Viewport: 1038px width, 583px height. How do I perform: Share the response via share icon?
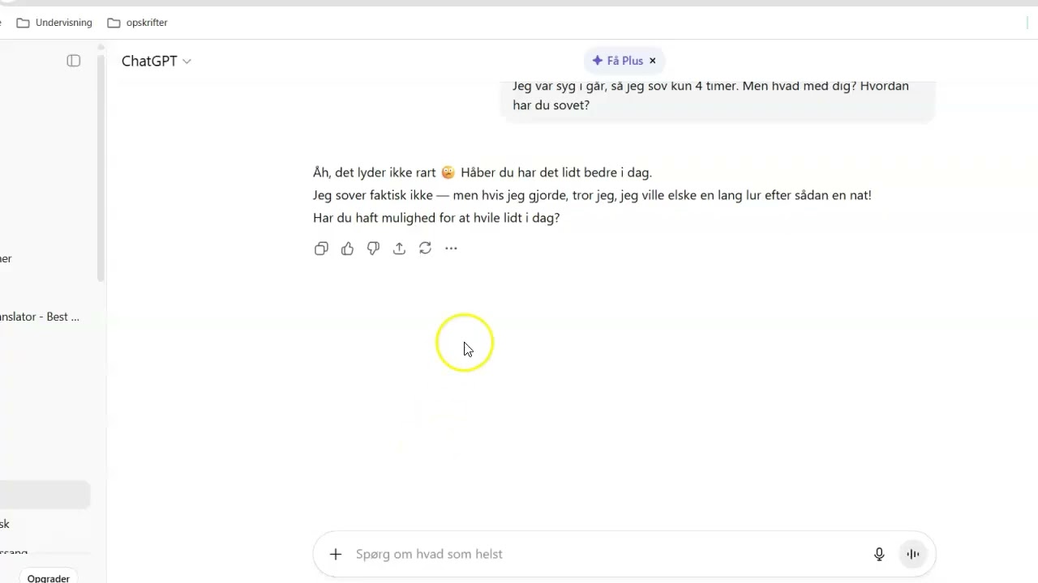click(x=399, y=249)
